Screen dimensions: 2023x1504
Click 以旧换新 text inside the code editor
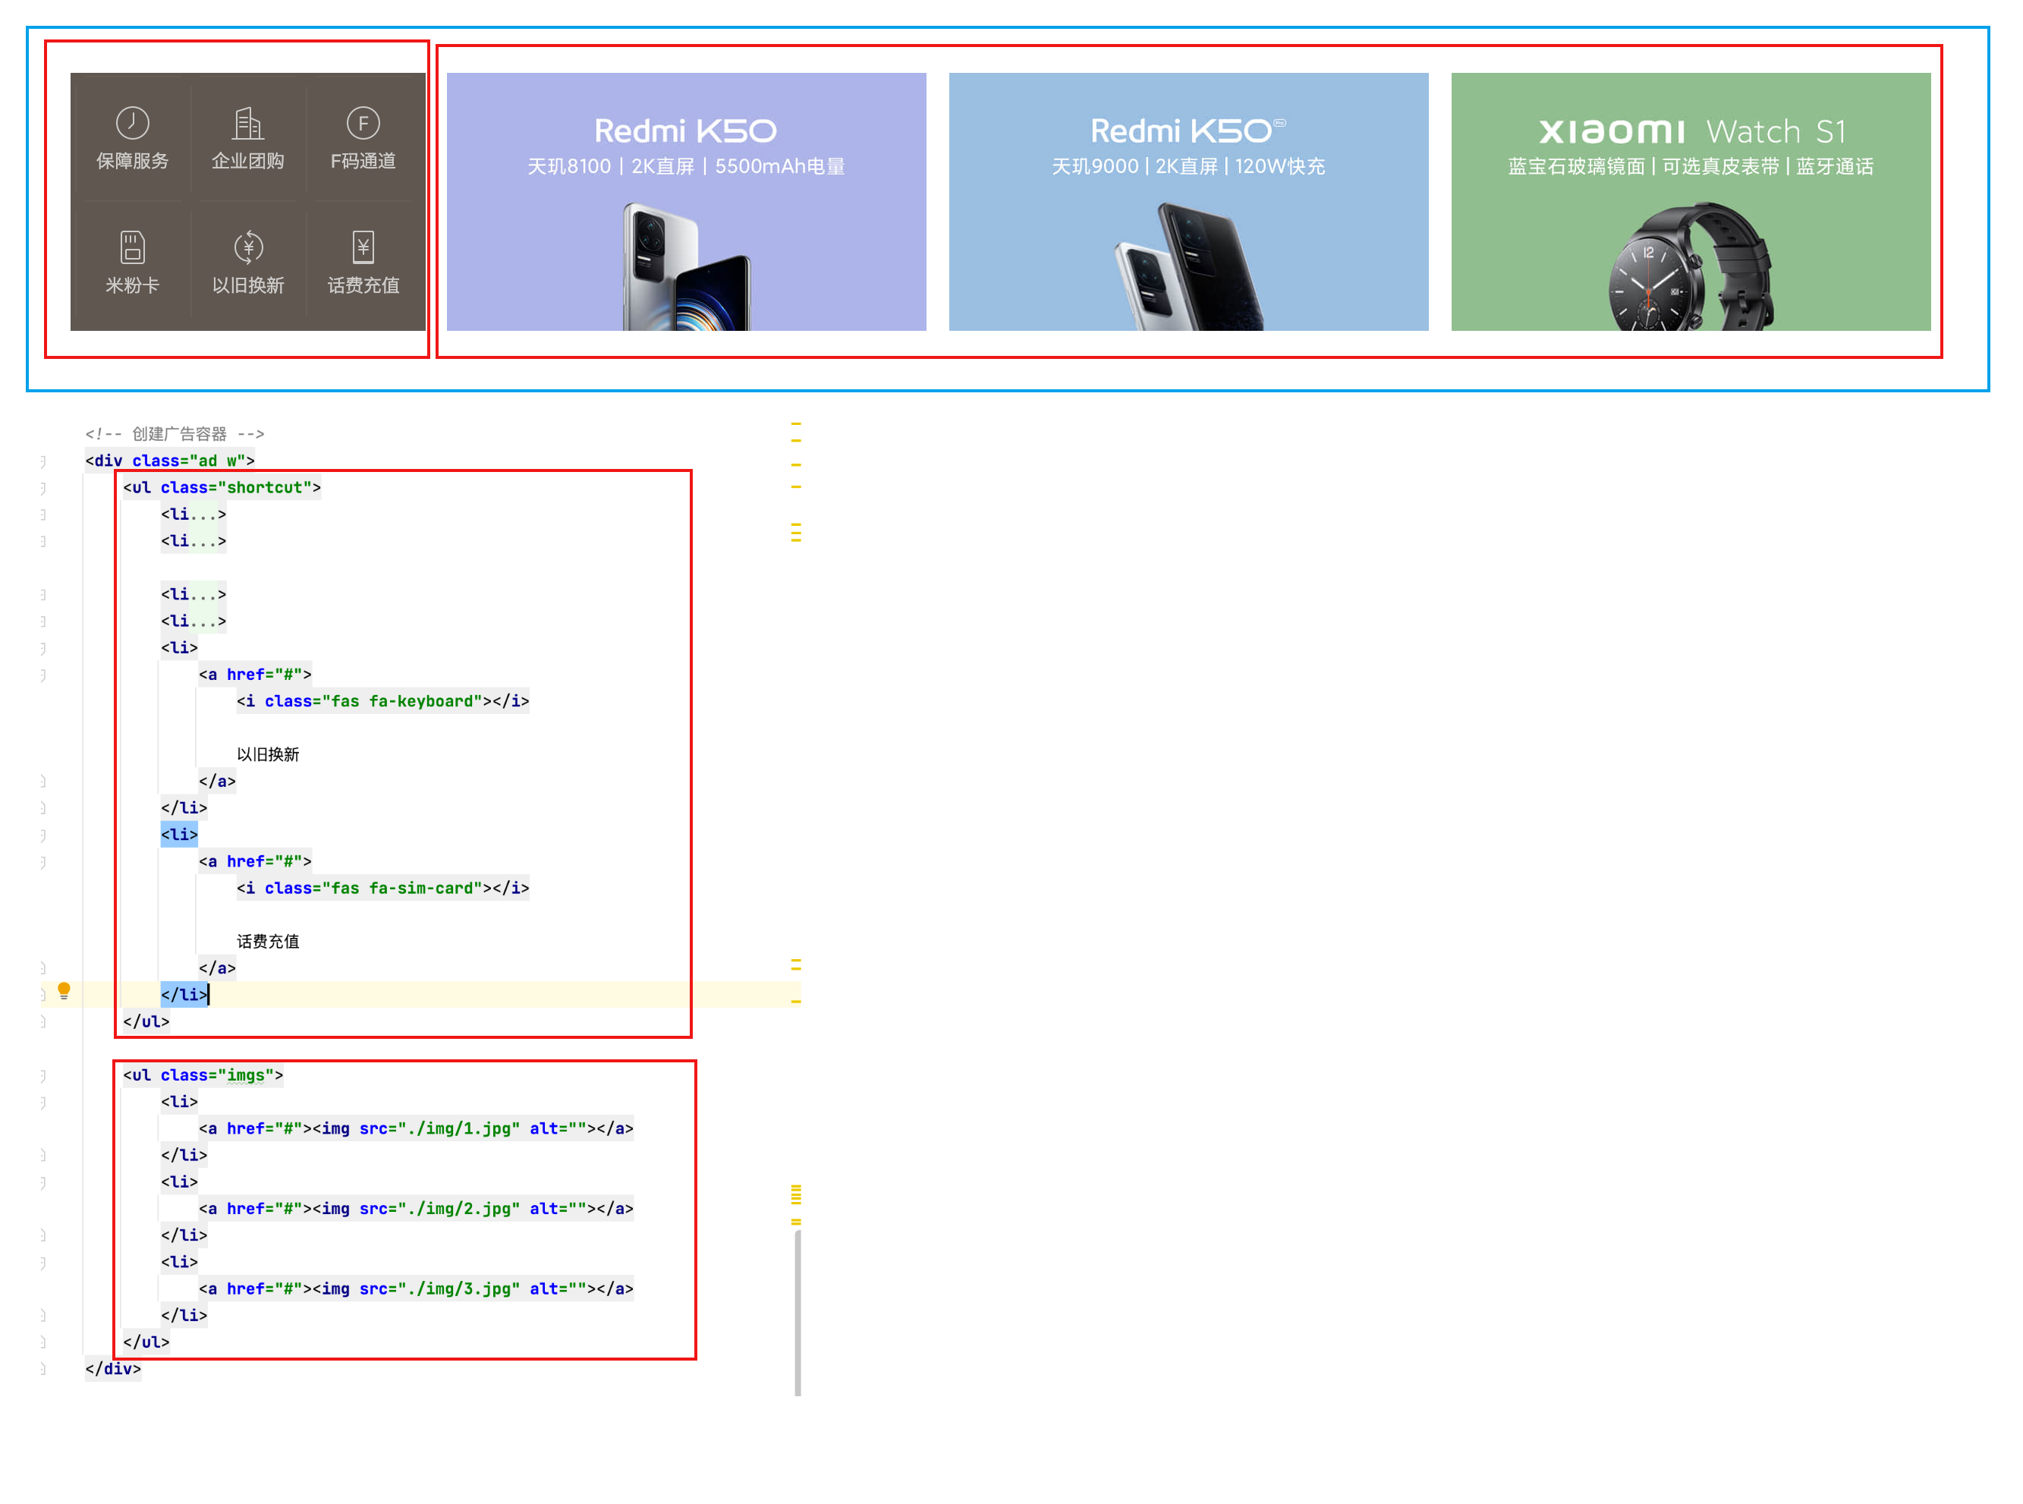268,755
